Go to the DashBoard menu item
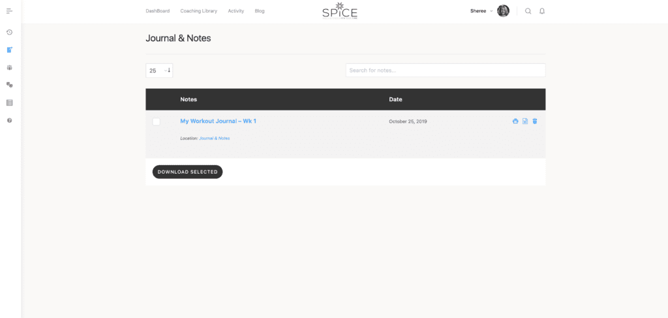Viewport: 668px width, 318px height. tap(157, 11)
